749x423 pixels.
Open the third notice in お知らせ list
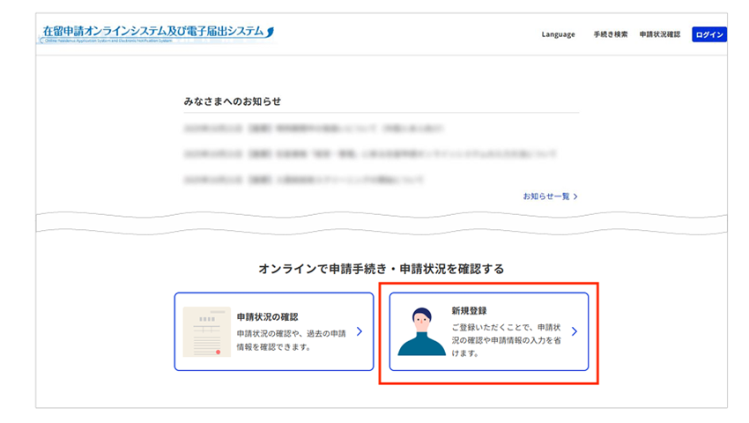click(300, 180)
